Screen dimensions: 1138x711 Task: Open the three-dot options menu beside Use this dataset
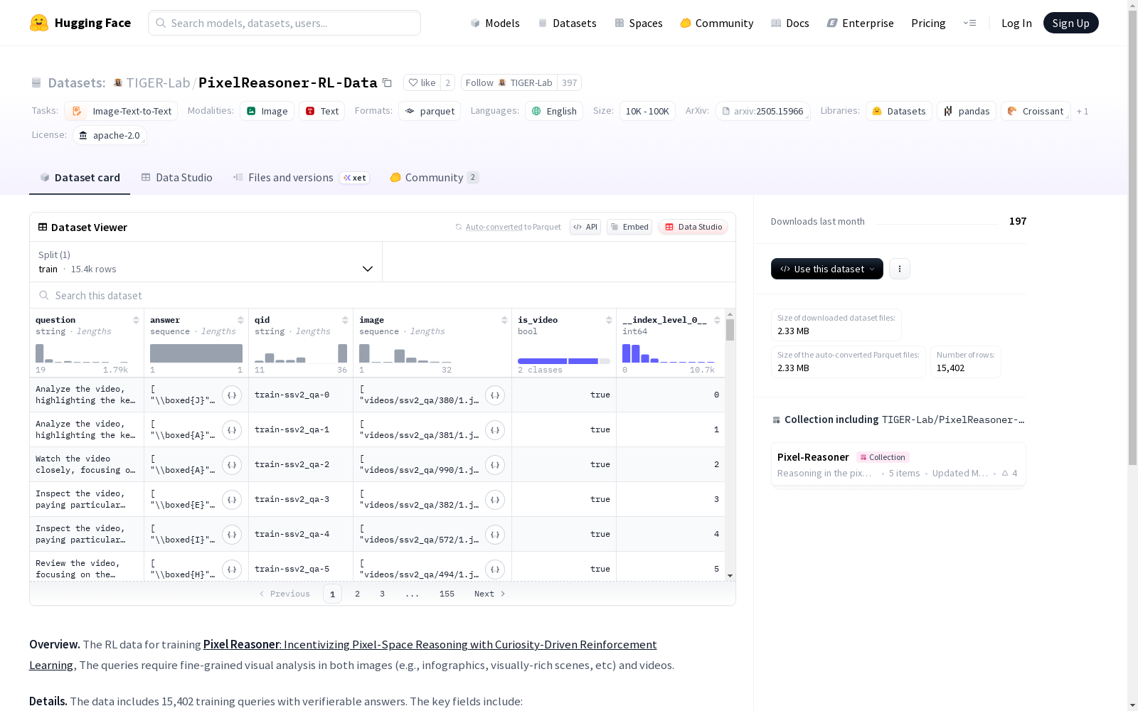coord(900,269)
